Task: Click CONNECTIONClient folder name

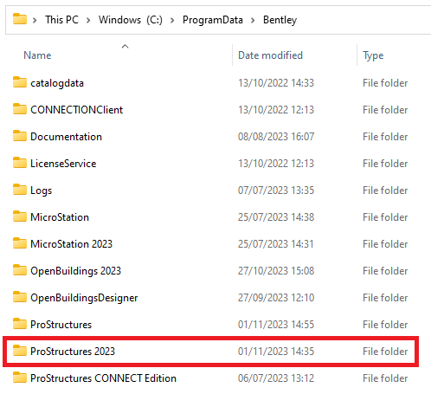Action: click(77, 110)
